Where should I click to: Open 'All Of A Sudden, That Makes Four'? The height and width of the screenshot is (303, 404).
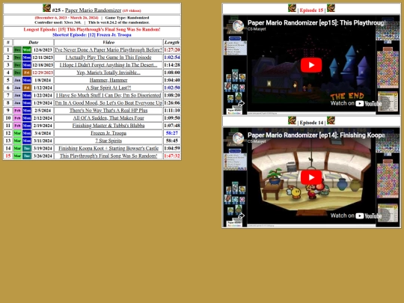[x=108, y=118]
